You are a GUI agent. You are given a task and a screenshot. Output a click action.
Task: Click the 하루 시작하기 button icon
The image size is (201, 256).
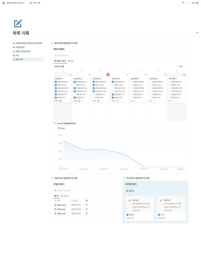pyautogui.click(x=56, y=56)
